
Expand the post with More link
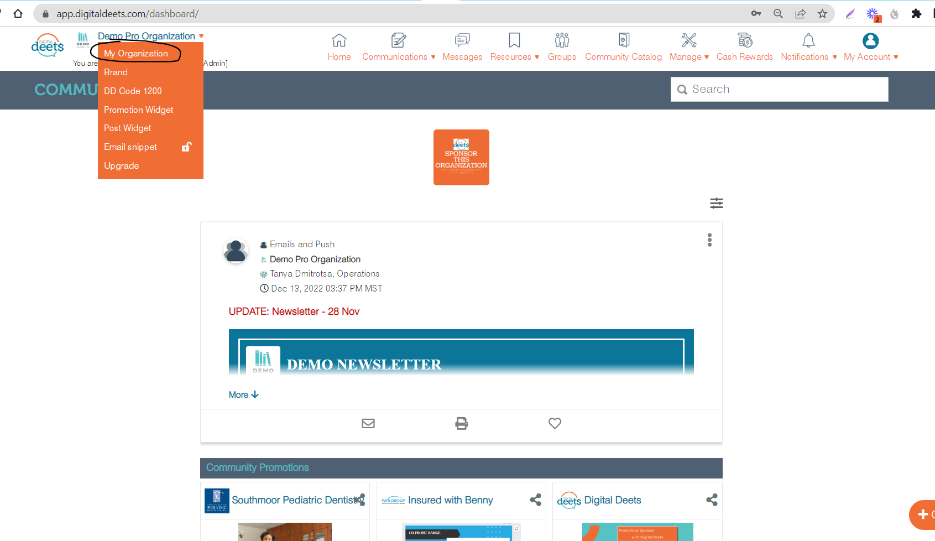(244, 394)
